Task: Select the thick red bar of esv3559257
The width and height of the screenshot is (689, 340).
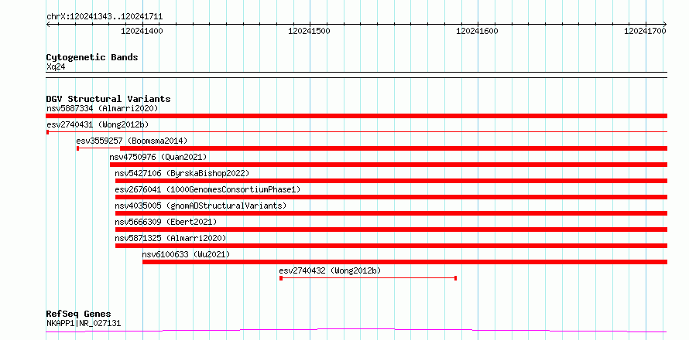Action: pos(394,148)
